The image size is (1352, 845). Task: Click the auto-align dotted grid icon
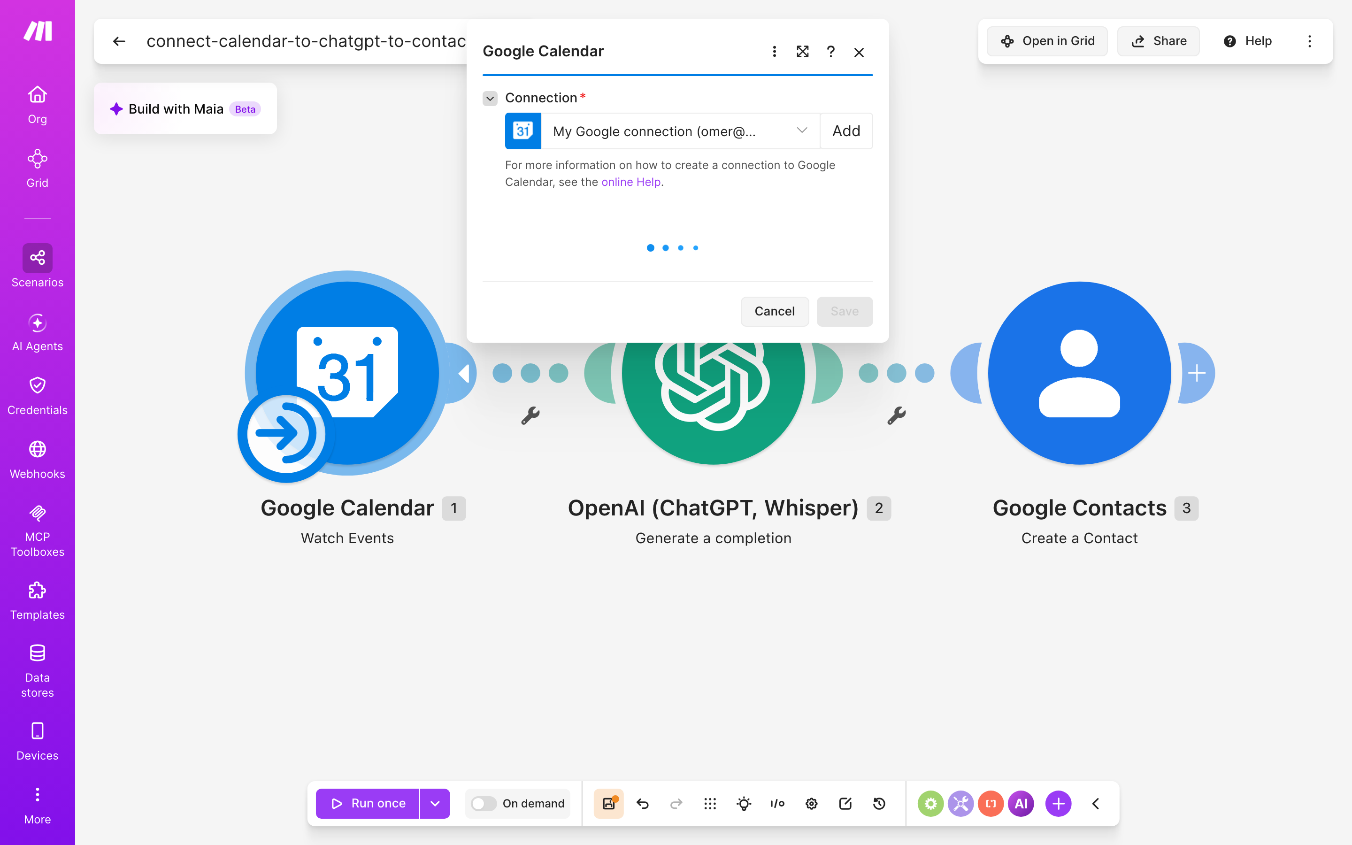(x=710, y=804)
